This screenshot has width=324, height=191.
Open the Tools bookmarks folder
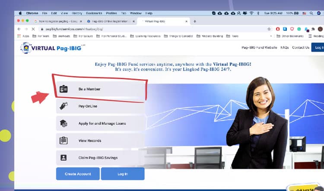point(232,36)
